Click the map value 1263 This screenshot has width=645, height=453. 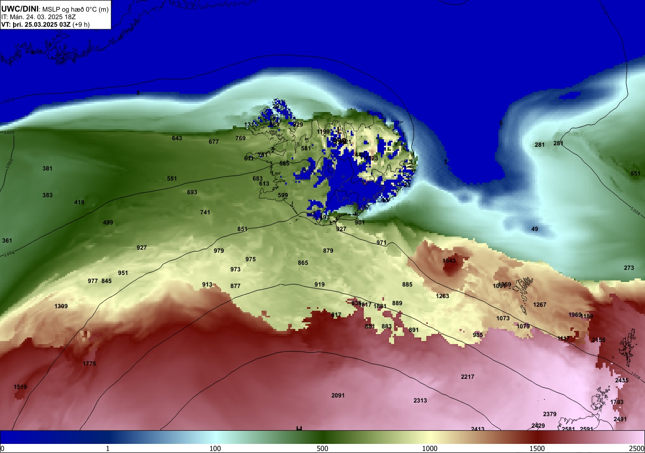pyautogui.click(x=442, y=296)
